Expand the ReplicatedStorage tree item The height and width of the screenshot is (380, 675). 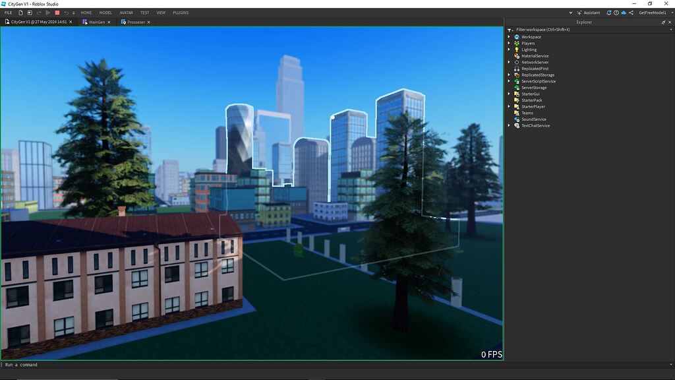coord(508,75)
